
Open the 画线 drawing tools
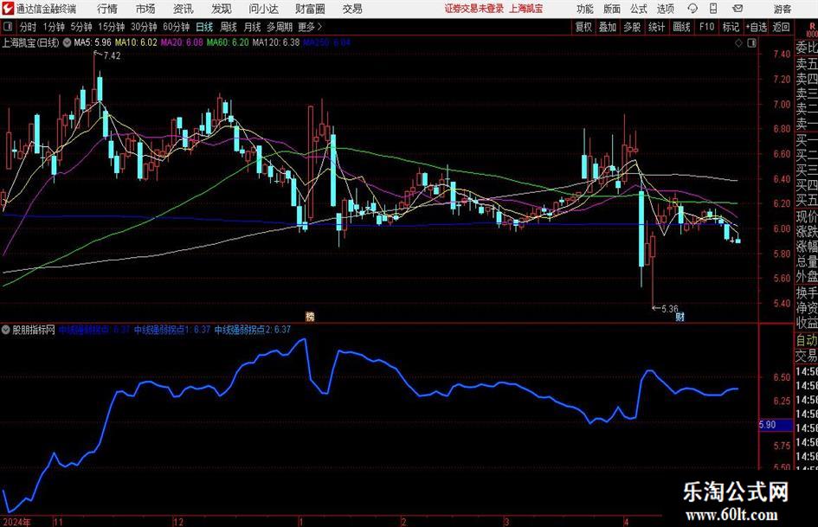[681, 27]
